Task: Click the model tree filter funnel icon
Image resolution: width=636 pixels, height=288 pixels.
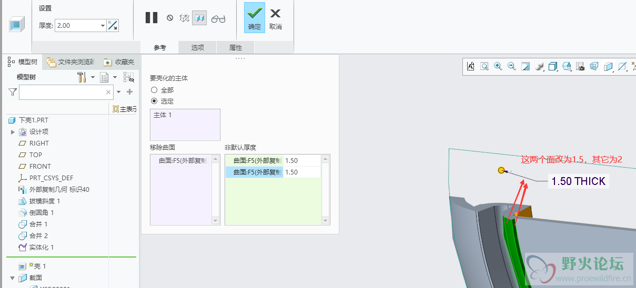Action: point(13,92)
